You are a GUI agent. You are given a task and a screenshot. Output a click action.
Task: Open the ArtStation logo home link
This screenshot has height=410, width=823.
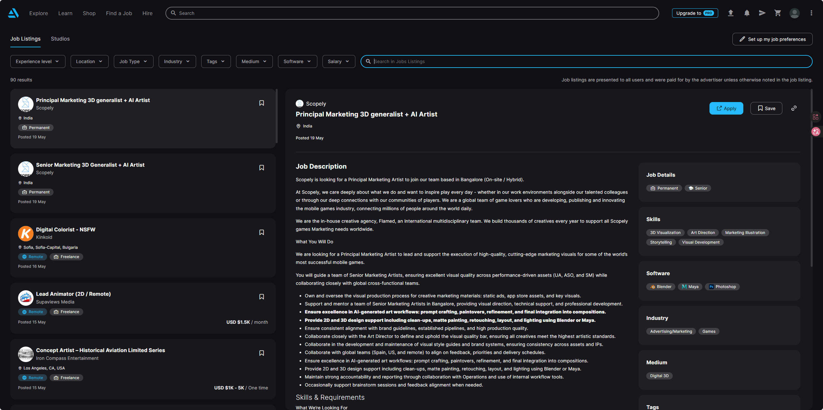13,13
